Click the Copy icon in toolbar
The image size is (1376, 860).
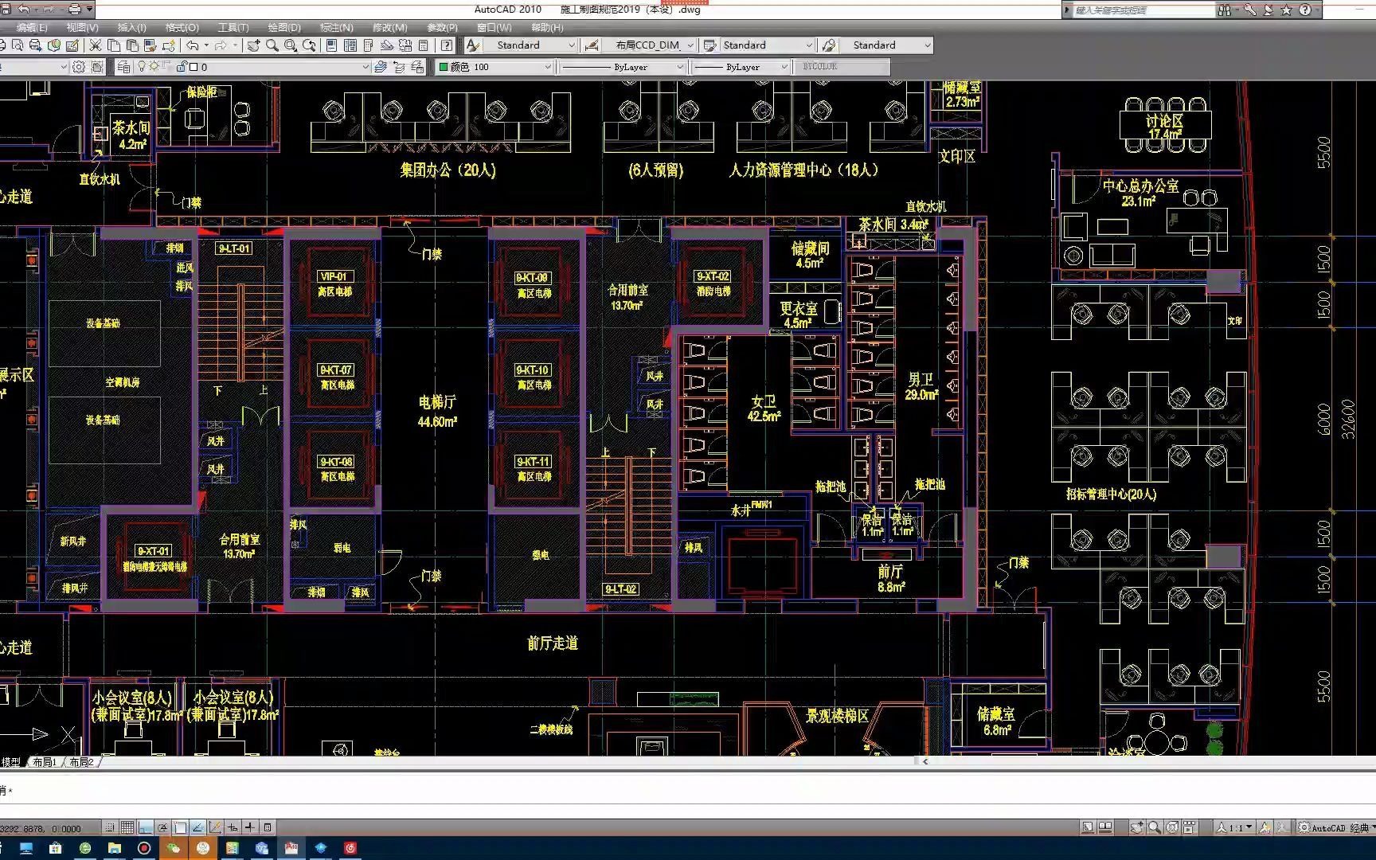click(x=114, y=45)
